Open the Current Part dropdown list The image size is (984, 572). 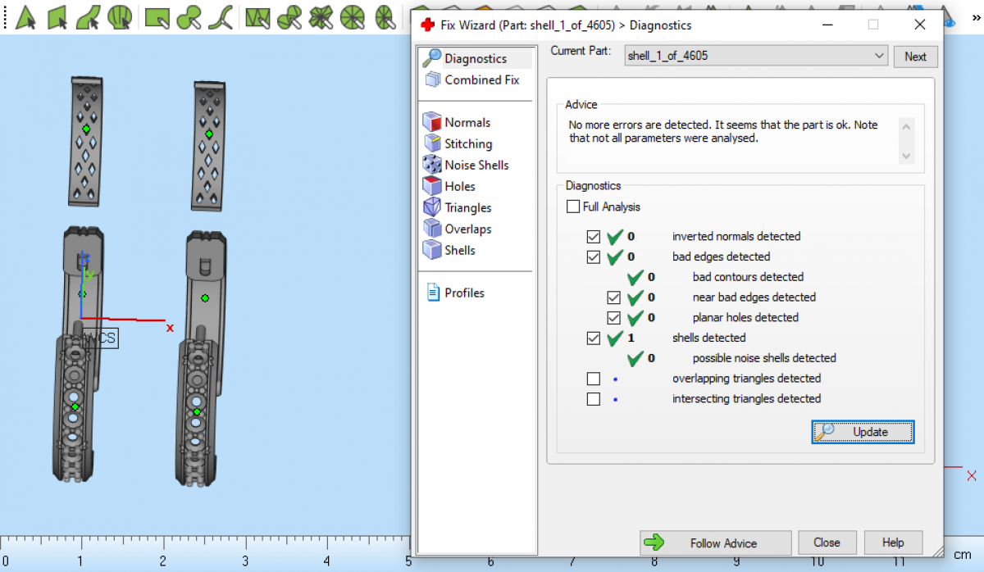[x=879, y=56]
